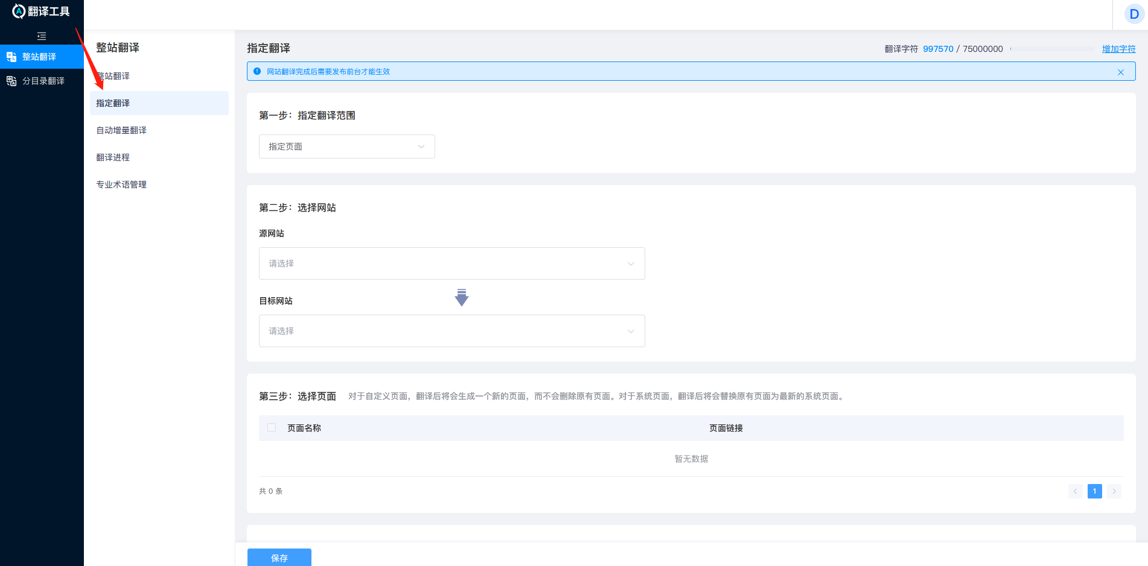Go to the next page of results
This screenshot has height=566, width=1148.
pyautogui.click(x=1114, y=491)
